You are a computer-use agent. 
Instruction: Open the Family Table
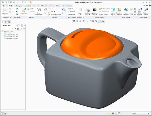pos(131,11)
